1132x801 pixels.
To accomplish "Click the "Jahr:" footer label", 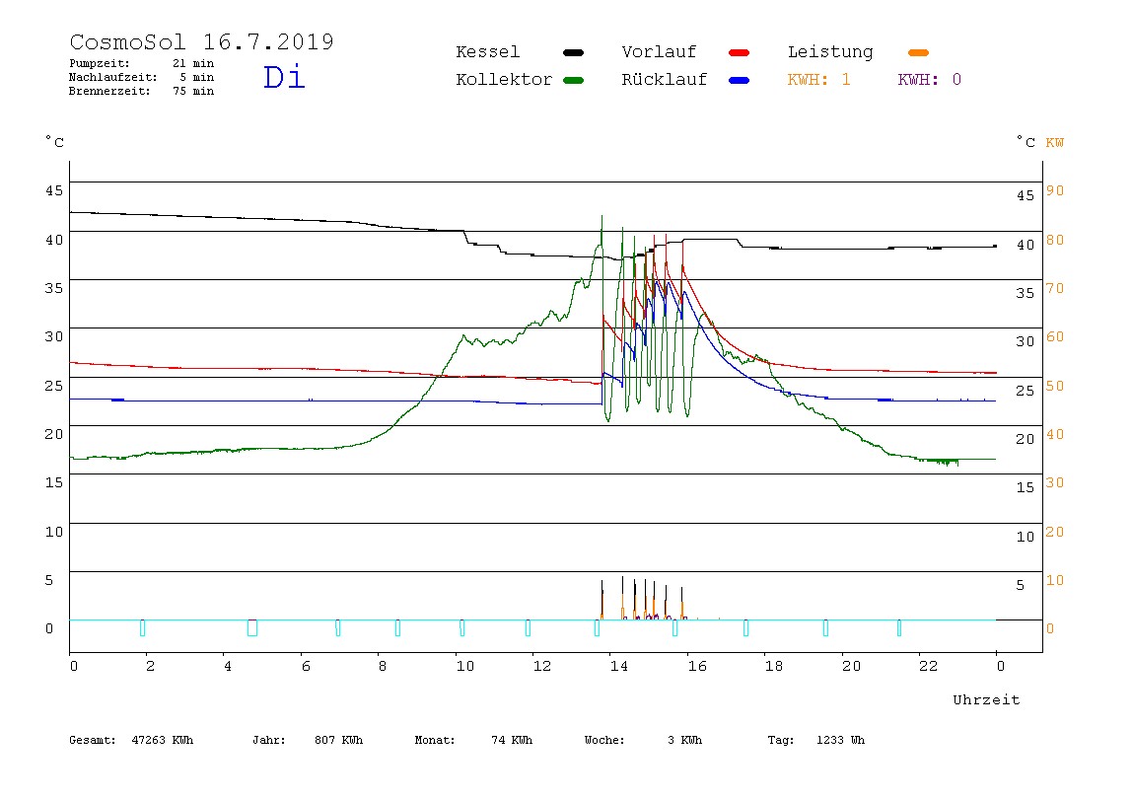I will 269,740.
